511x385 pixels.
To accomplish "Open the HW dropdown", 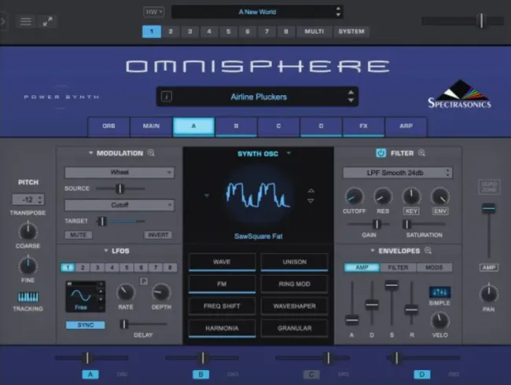I will [x=153, y=12].
